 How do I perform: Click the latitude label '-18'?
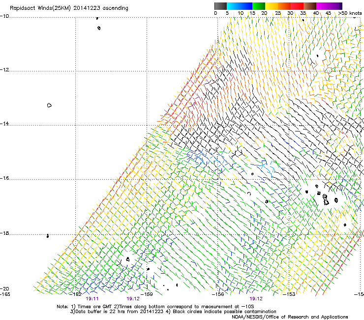pyautogui.click(x=4, y=233)
